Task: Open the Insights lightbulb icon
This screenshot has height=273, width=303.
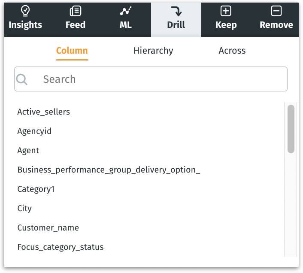Action: [25, 11]
